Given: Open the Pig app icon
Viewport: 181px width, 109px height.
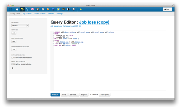Looking at the screenshot, I should (32, 9).
